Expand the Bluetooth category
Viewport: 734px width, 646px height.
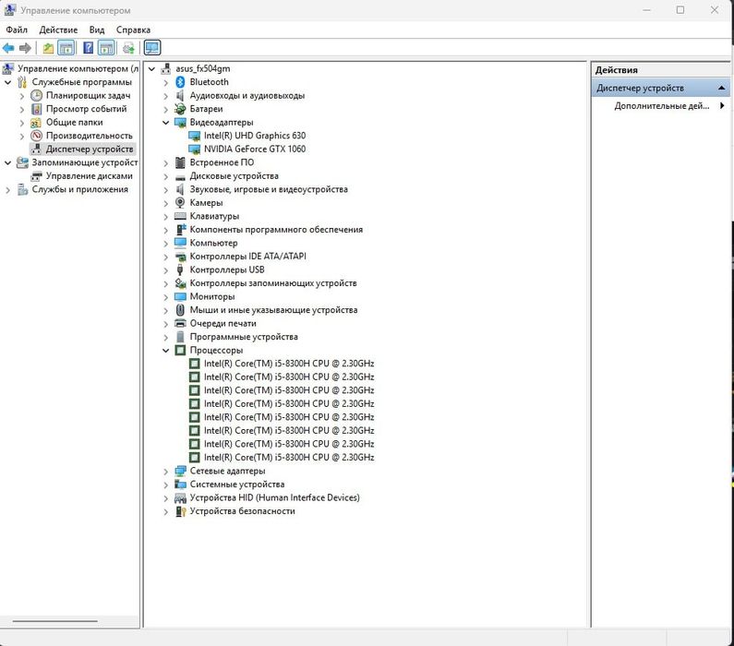tap(165, 82)
